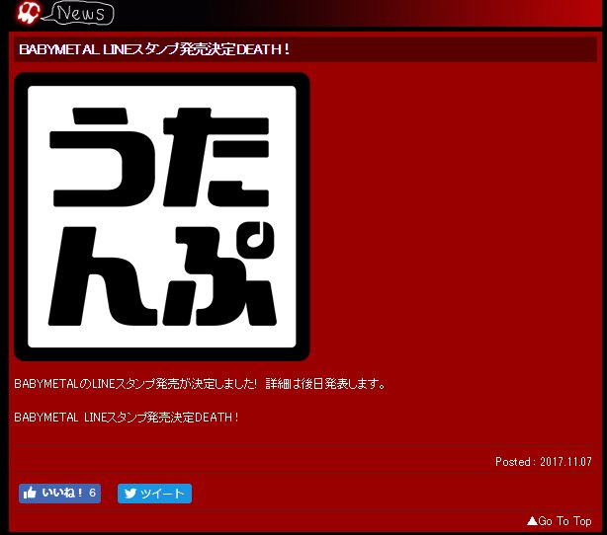Share the article via ツイート button
The height and width of the screenshot is (535, 607).
[x=154, y=494]
